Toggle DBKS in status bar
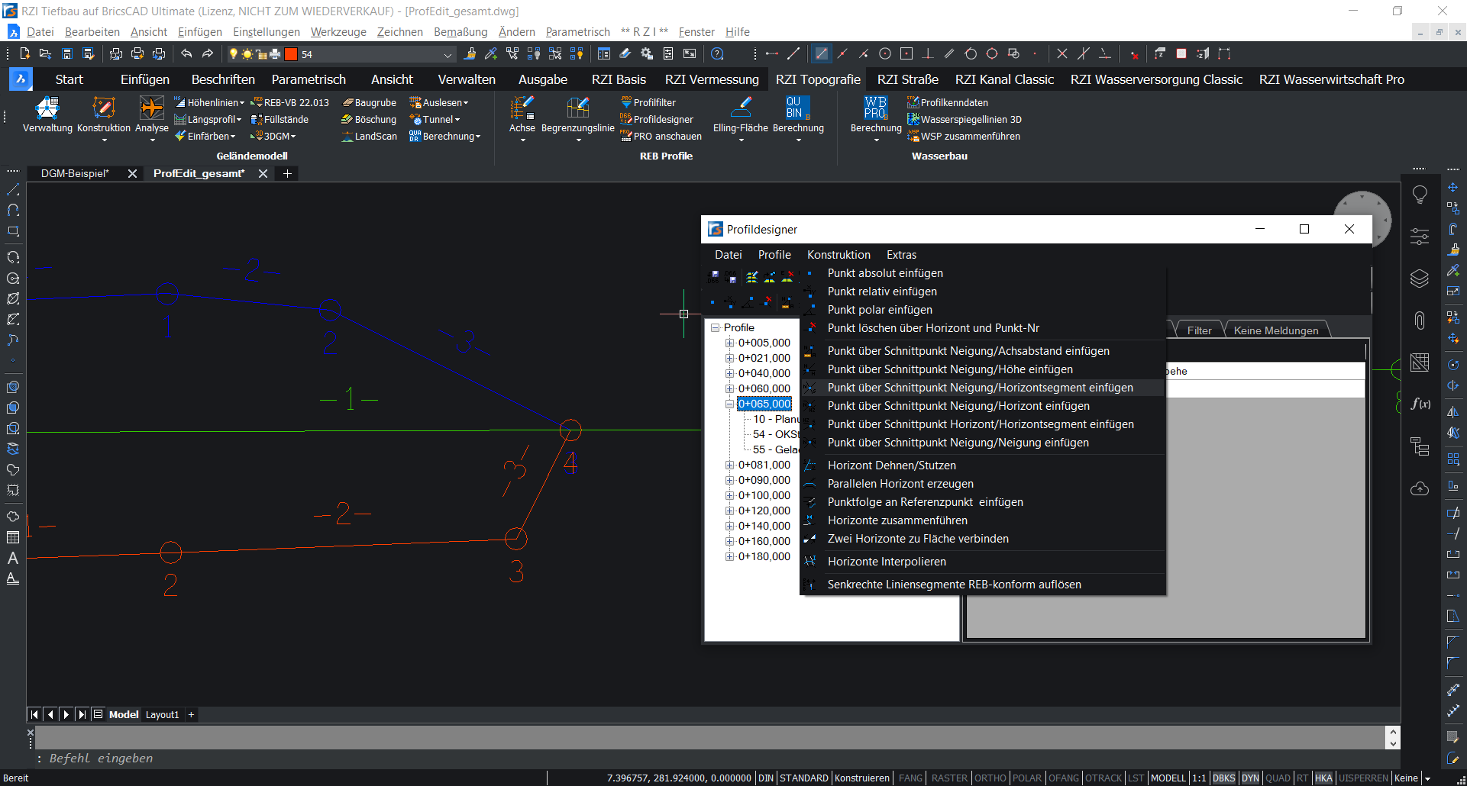The image size is (1467, 786). 1223,778
